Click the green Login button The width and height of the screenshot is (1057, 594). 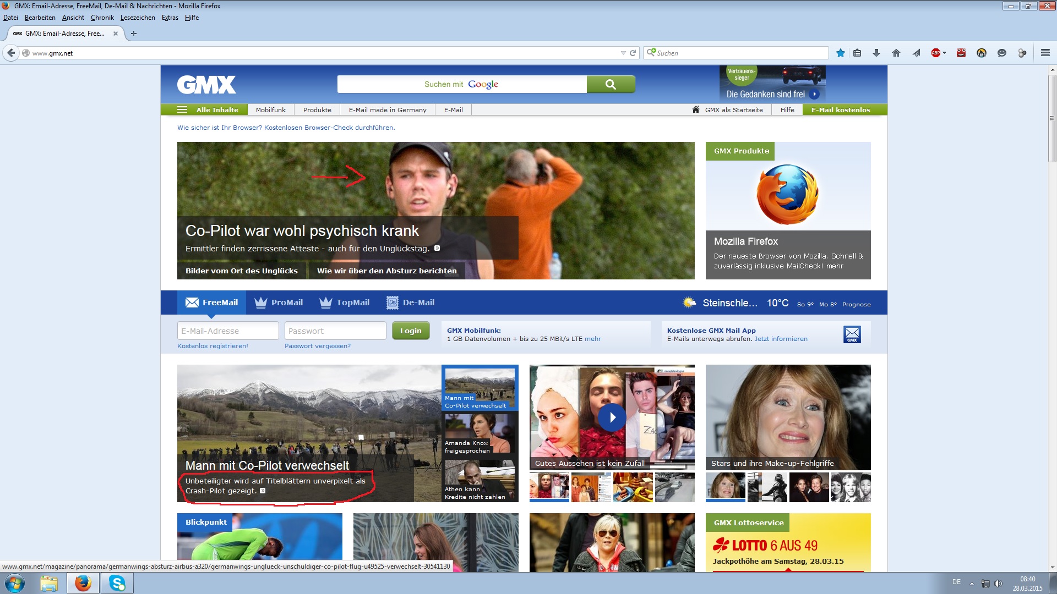pos(411,331)
